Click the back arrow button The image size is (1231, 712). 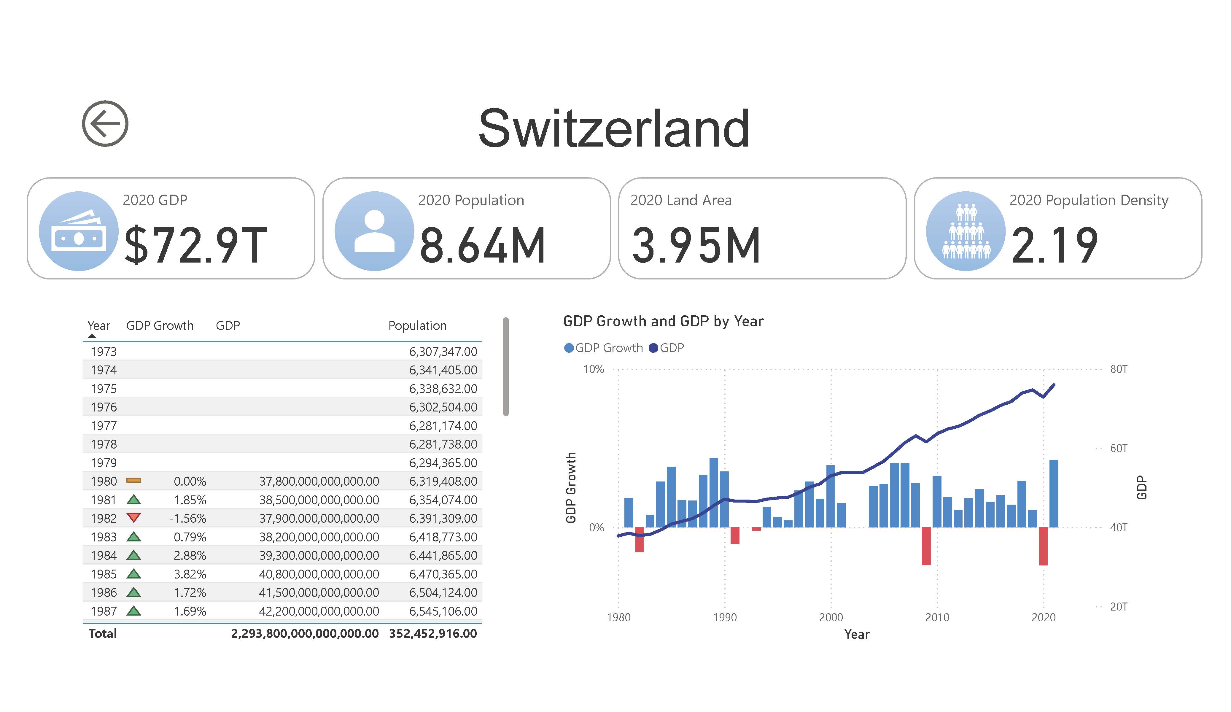(105, 124)
